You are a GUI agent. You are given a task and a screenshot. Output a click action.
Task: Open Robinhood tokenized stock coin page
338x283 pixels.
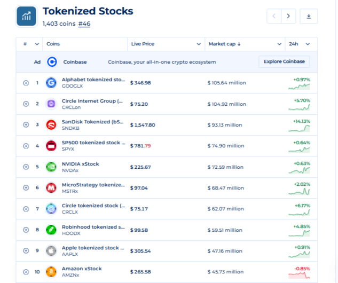coord(93,227)
